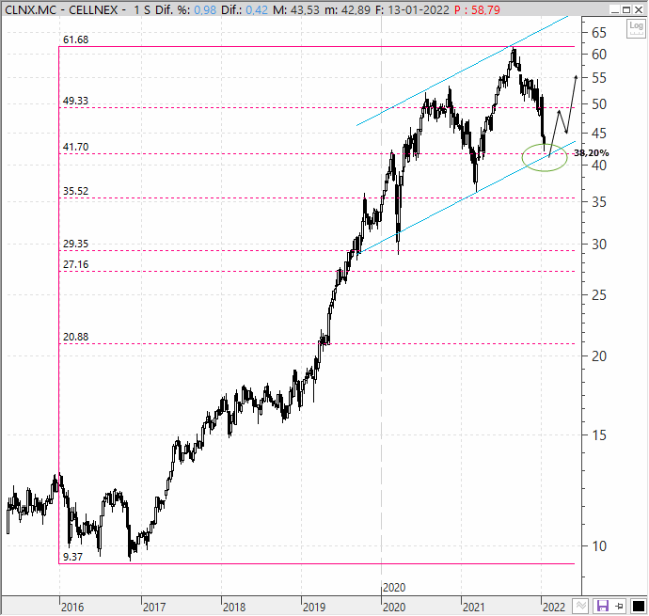Click the 27.16 Fibonacci level label
This screenshot has width=649, height=616.
76,264
